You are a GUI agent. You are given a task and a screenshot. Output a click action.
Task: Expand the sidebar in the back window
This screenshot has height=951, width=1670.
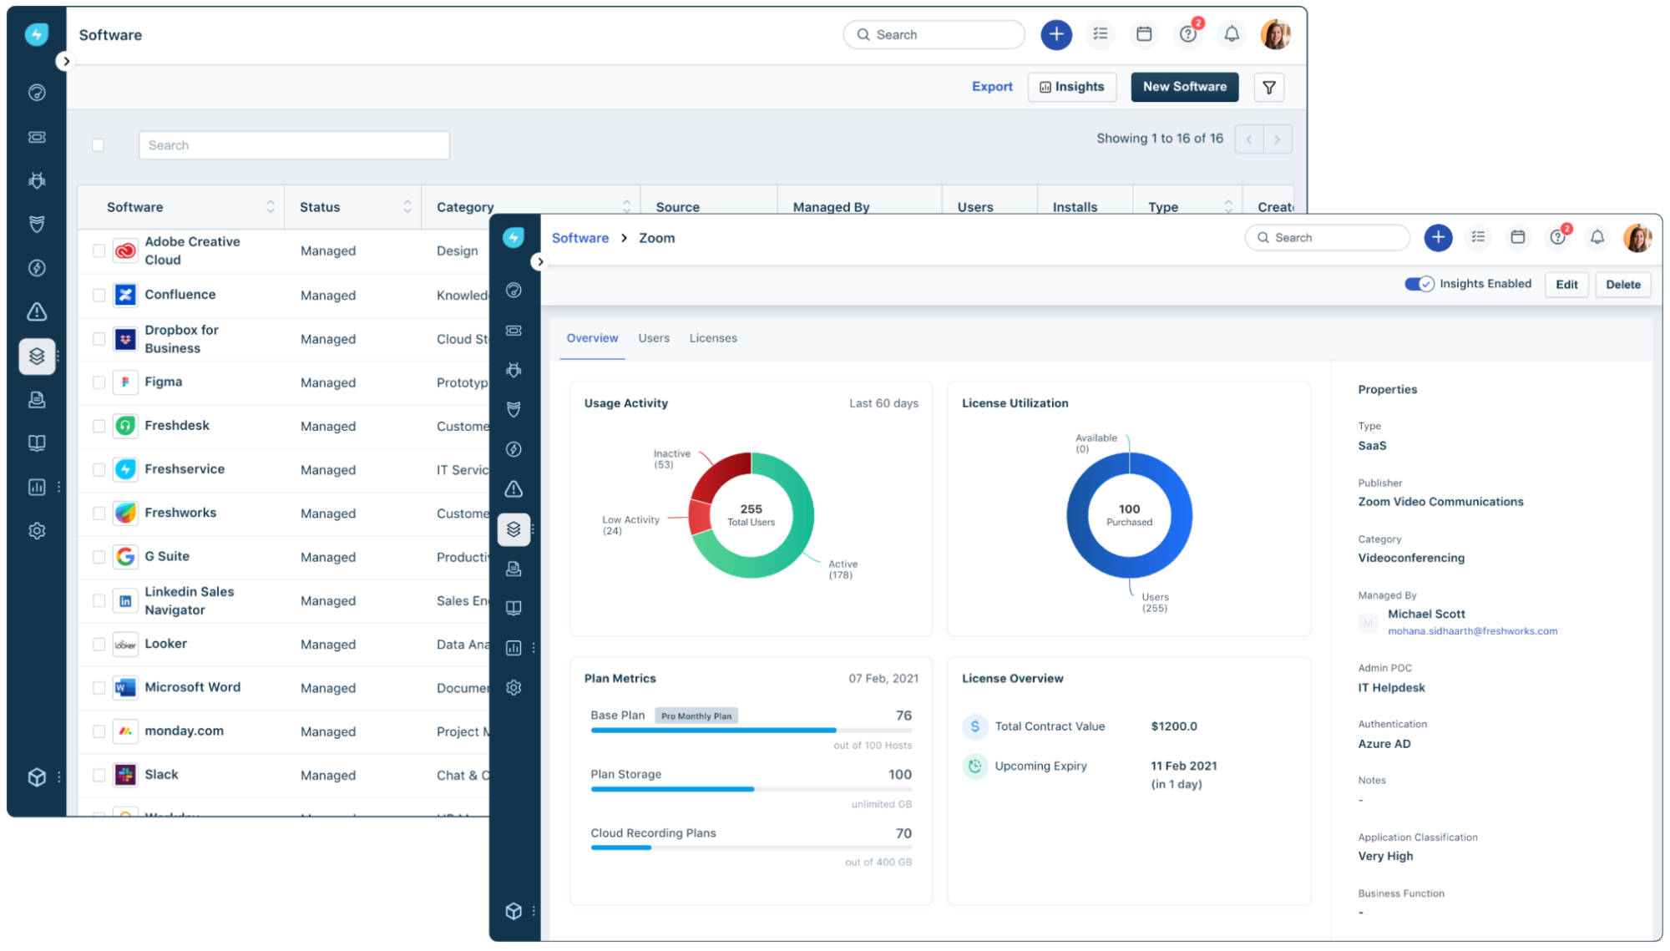click(66, 61)
